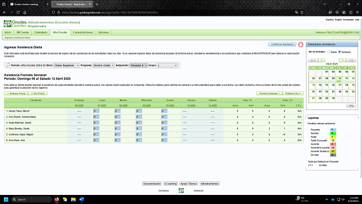362x204 pixels.
Task: Click the Próximo Día button
Action: point(293,93)
